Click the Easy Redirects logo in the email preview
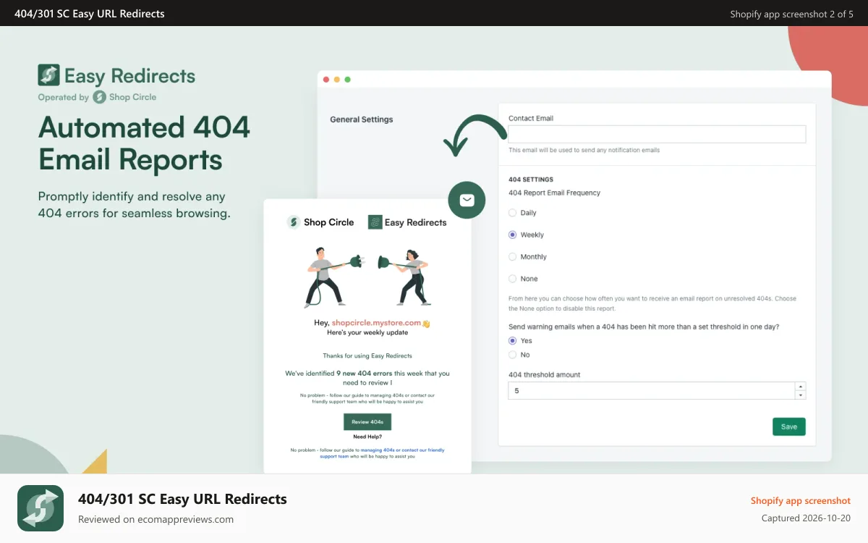Screen dimensions: 868x543 tap(407, 222)
